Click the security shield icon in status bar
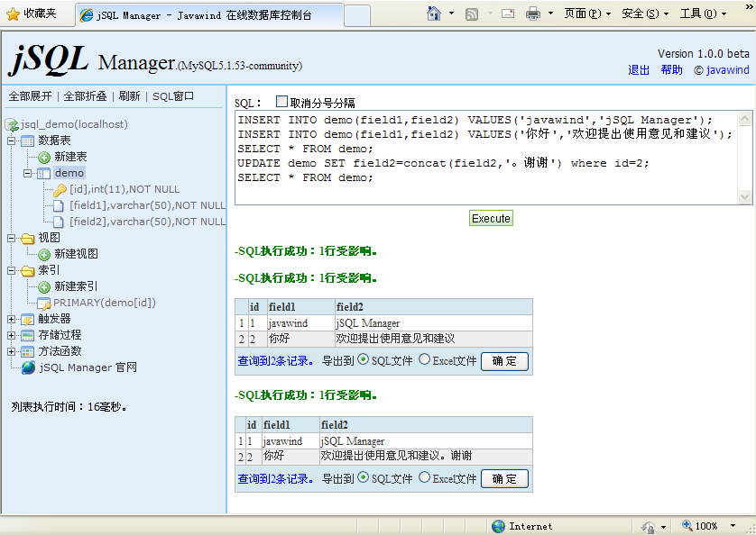The height and width of the screenshot is (535, 756). (x=648, y=526)
